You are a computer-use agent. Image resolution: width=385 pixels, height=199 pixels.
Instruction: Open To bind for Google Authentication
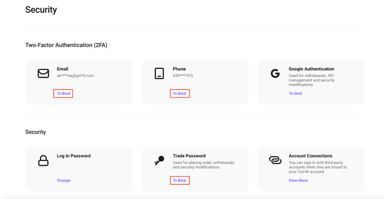(x=295, y=93)
